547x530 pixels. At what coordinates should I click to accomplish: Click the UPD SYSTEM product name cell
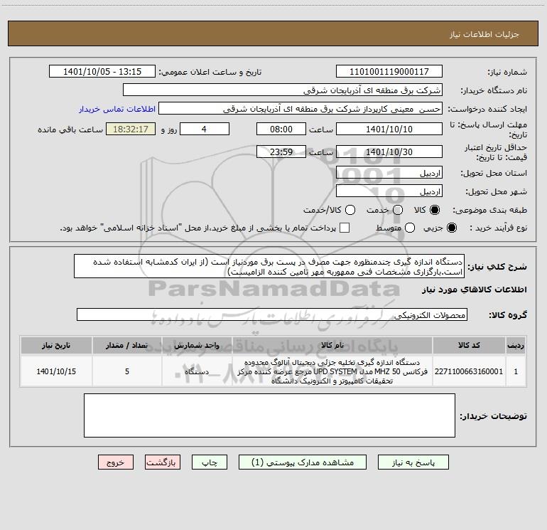point(332,371)
